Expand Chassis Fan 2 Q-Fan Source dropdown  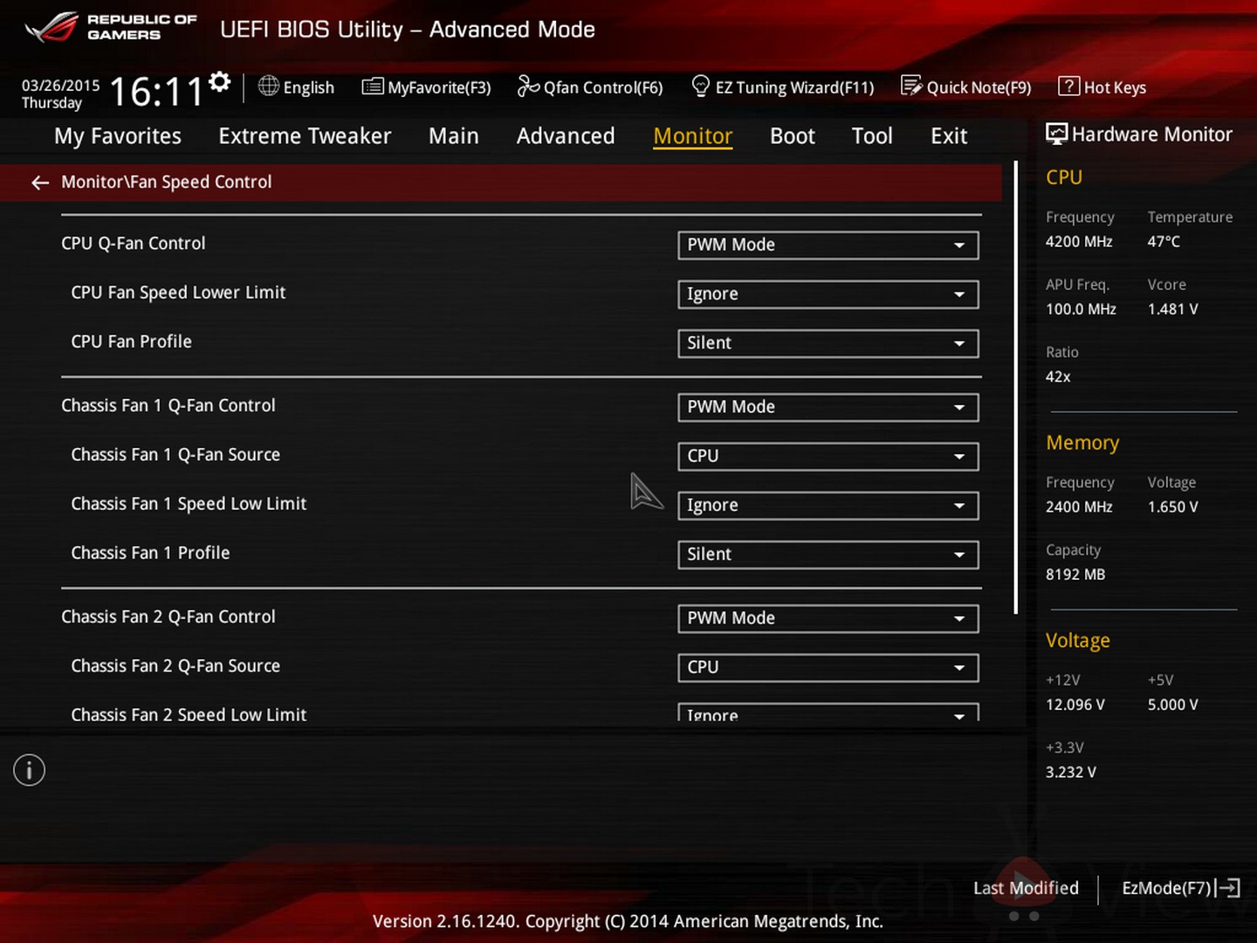(828, 667)
